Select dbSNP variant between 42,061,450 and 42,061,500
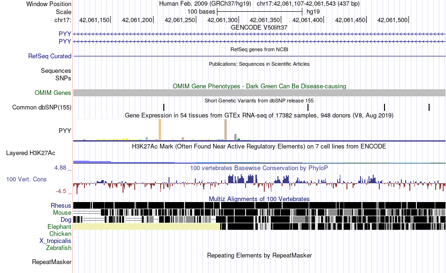446x273 pixels. click(x=384, y=107)
